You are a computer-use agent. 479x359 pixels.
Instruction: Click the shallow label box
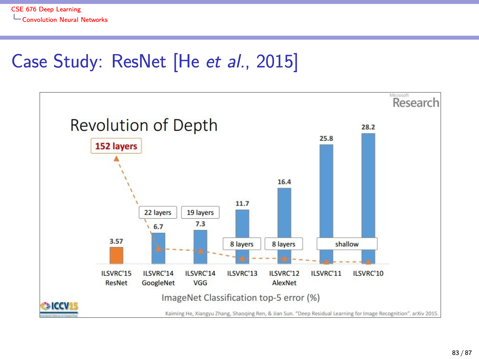[347, 244]
